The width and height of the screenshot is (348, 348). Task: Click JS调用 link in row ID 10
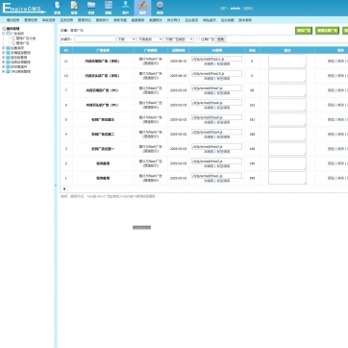pyautogui.click(x=209, y=79)
